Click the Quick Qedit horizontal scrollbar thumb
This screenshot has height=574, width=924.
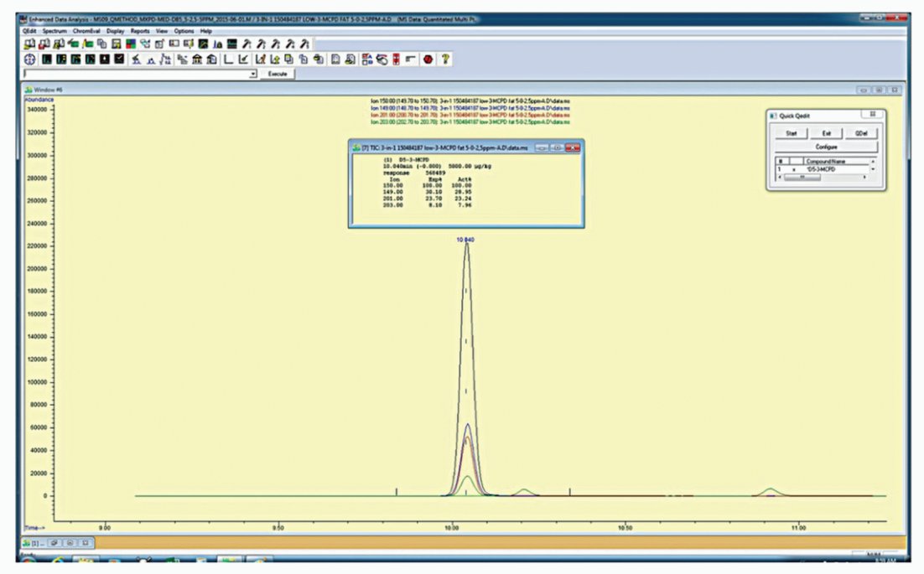coord(802,178)
